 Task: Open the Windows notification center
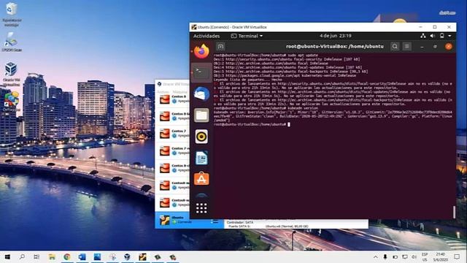click(x=457, y=256)
